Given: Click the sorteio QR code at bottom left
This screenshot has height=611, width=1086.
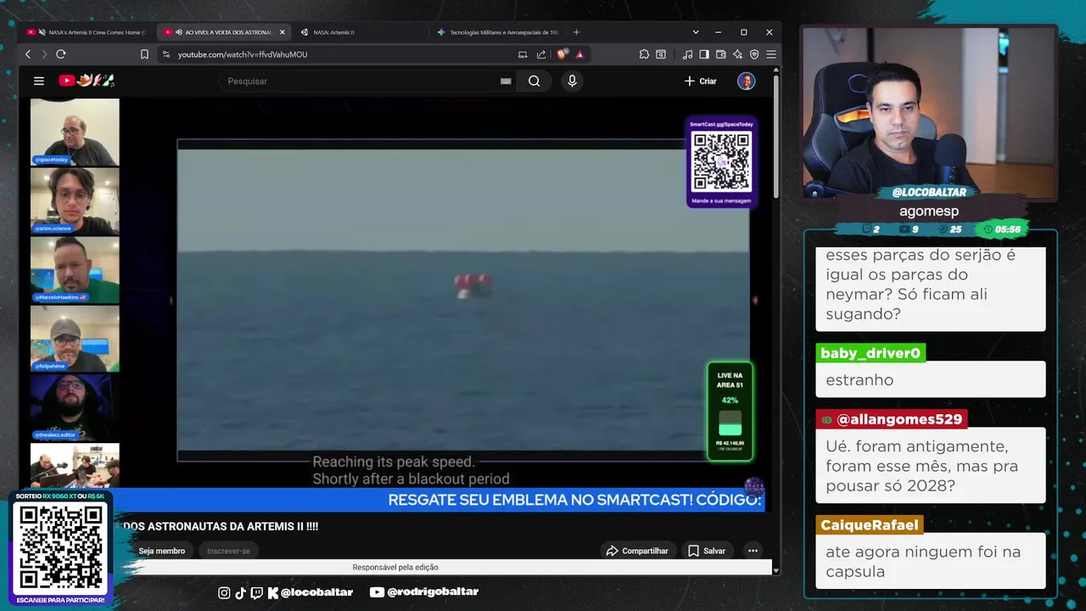Looking at the screenshot, I should (60, 547).
